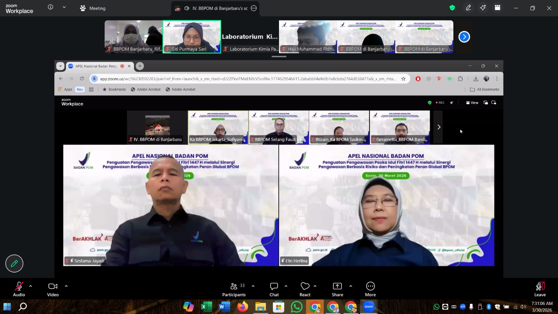Select Siti Purmaya Sari video thumbnail
This screenshot has width=558, height=314.
[x=192, y=36]
